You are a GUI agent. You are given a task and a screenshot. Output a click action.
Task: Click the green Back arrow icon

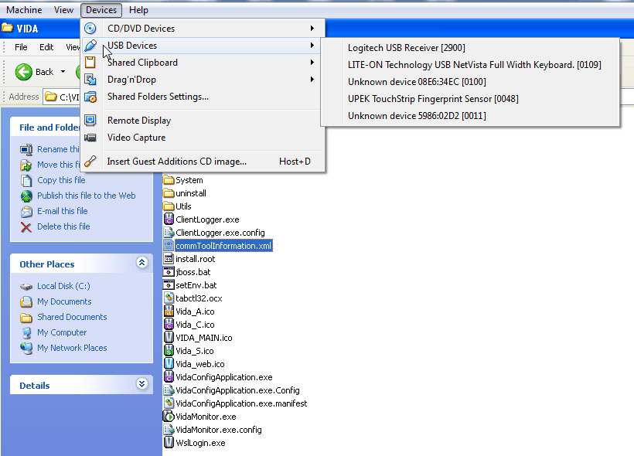pyautogui.click(x=24, y=72)
